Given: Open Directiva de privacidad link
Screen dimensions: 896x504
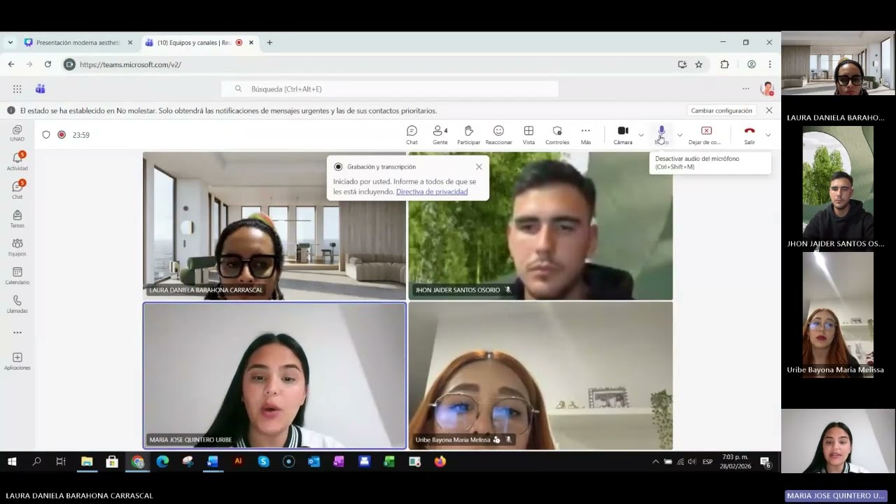Looking at the screenshot, I should click(432, 192).
